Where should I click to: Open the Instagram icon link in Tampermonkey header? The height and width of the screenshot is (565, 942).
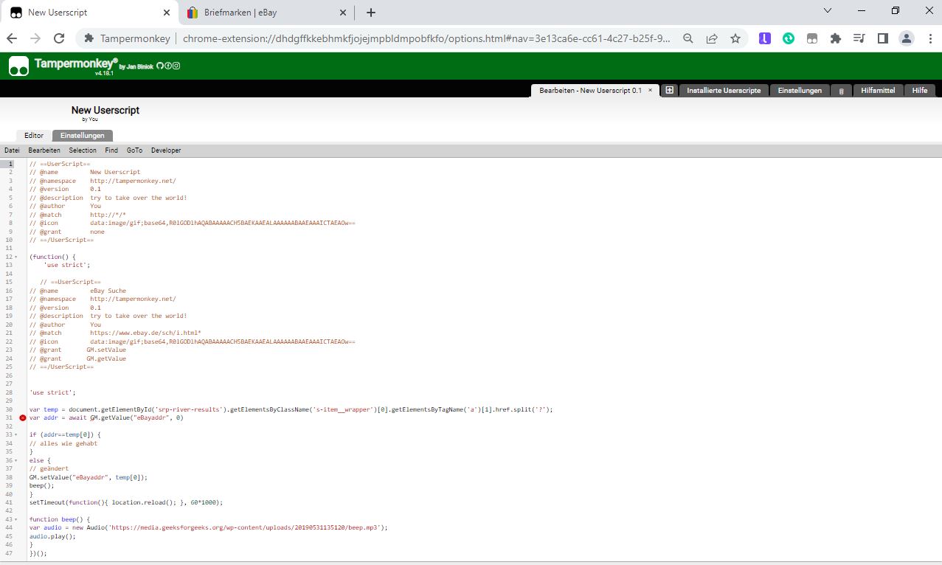coord(176,66)
